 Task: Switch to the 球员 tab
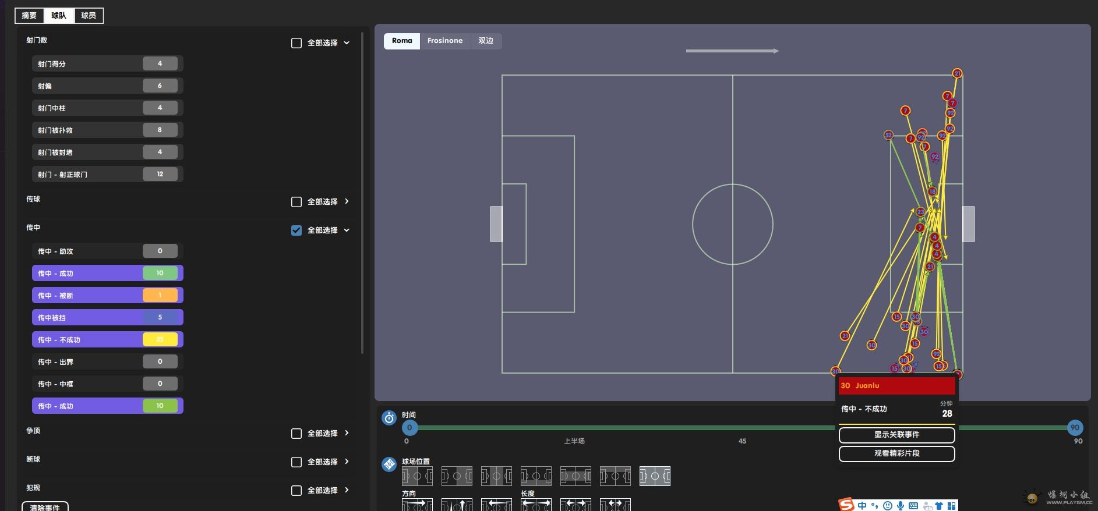[89, 16]
